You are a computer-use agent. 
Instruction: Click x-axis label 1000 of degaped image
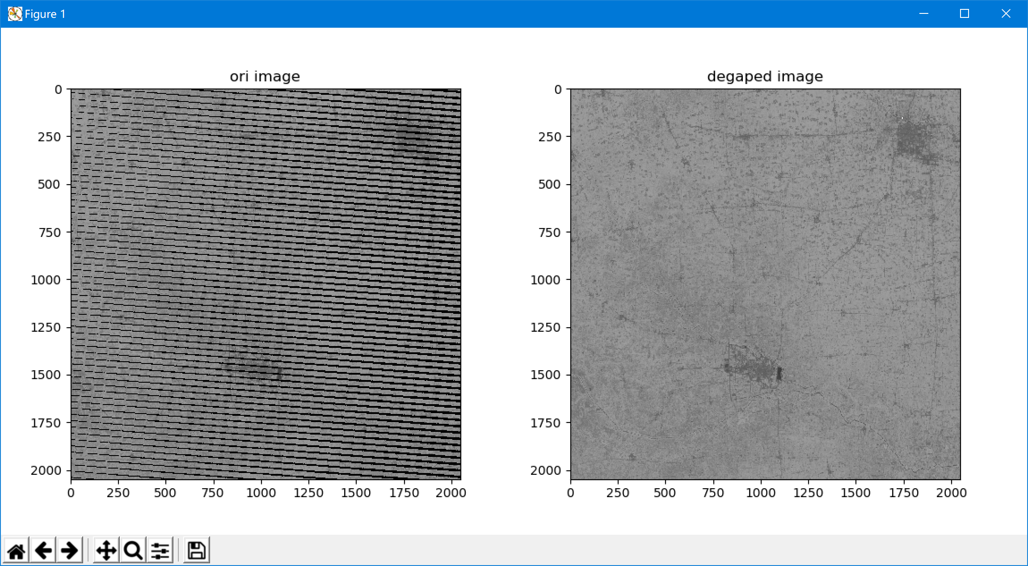point(760,493)
